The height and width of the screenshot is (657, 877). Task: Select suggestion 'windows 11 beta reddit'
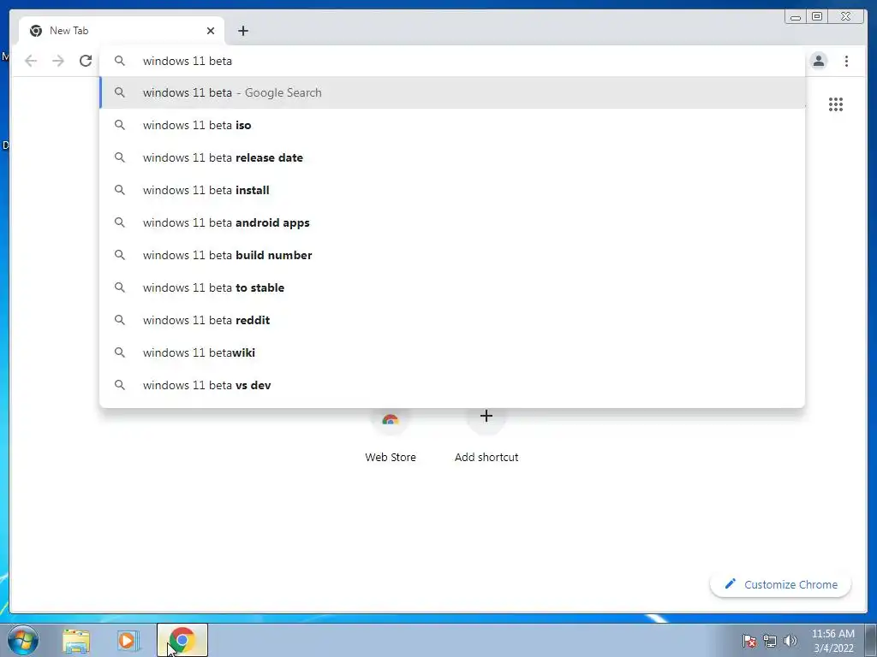[x=452, y=320]
